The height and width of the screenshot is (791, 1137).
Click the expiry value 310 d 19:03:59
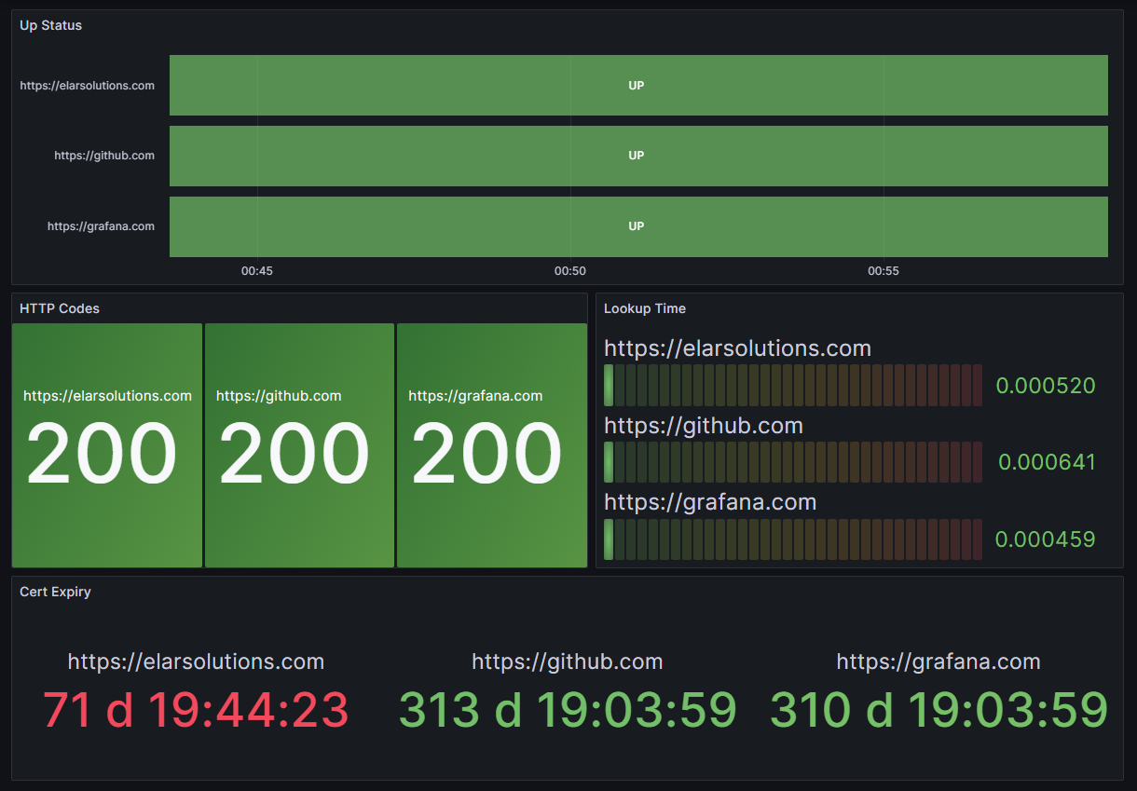938,710
